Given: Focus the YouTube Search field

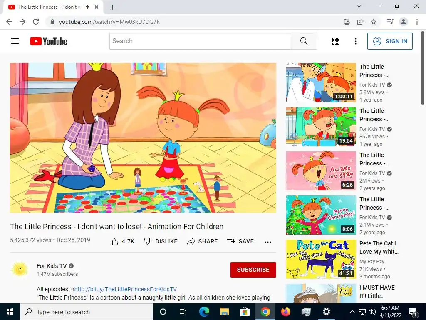Looking at the screenshot, I should 200,41.
